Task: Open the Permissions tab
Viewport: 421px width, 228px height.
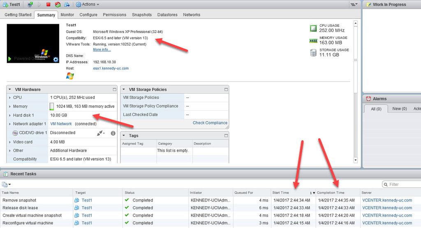Action: tap(114, 15)
